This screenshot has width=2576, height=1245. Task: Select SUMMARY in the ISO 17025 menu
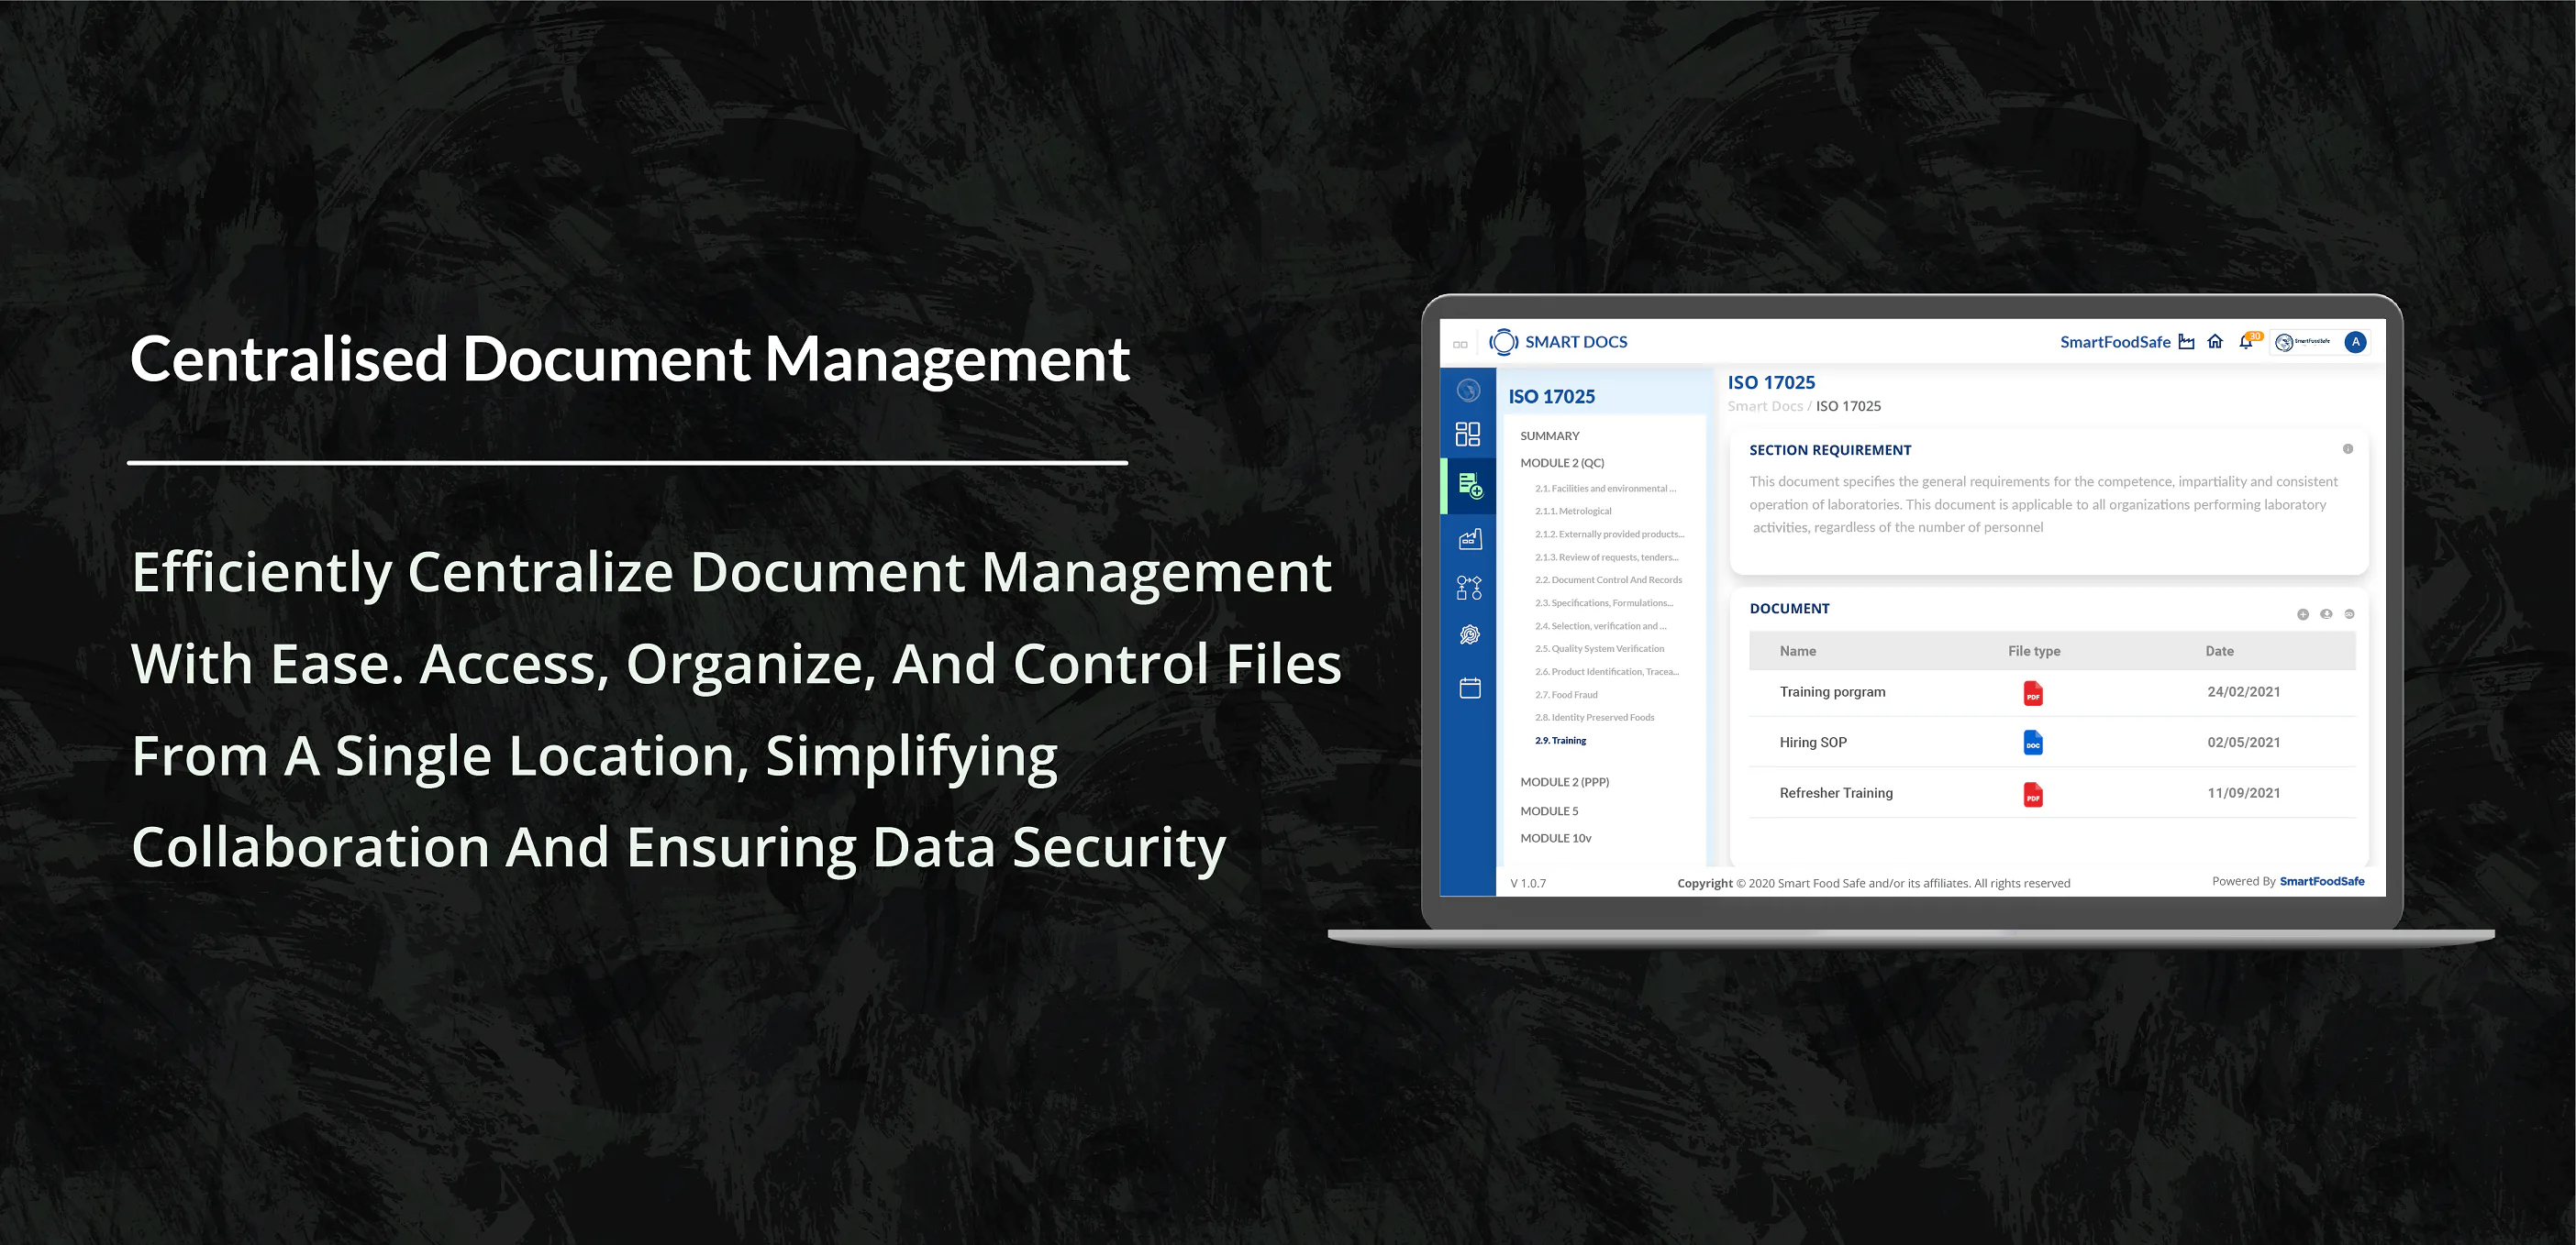1549,435
